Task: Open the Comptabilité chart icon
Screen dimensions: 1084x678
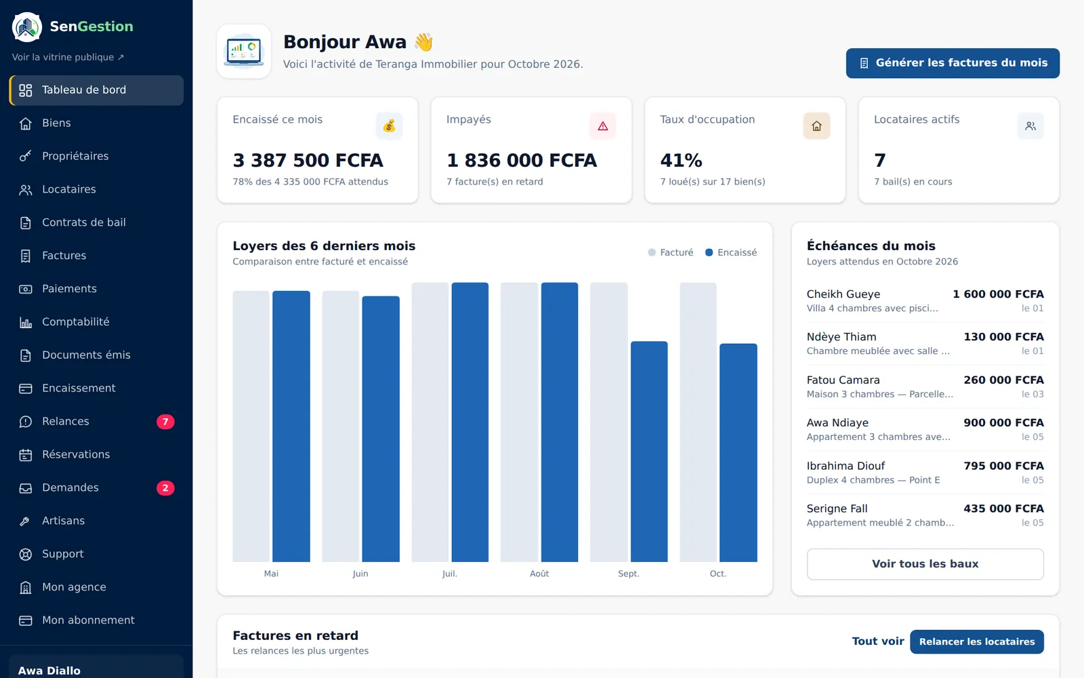Action: [x=26, y=323]
